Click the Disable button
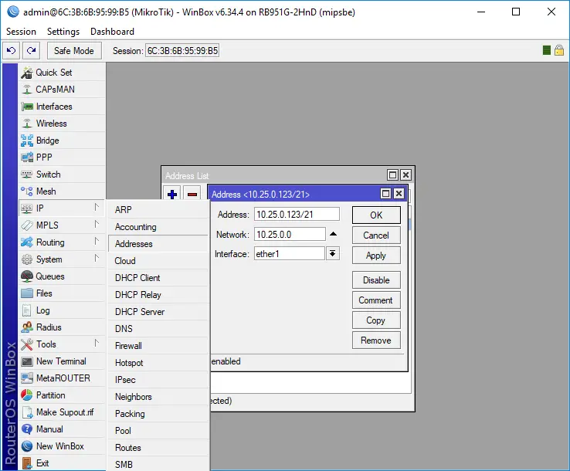570x471 pixels. [376, 280]
